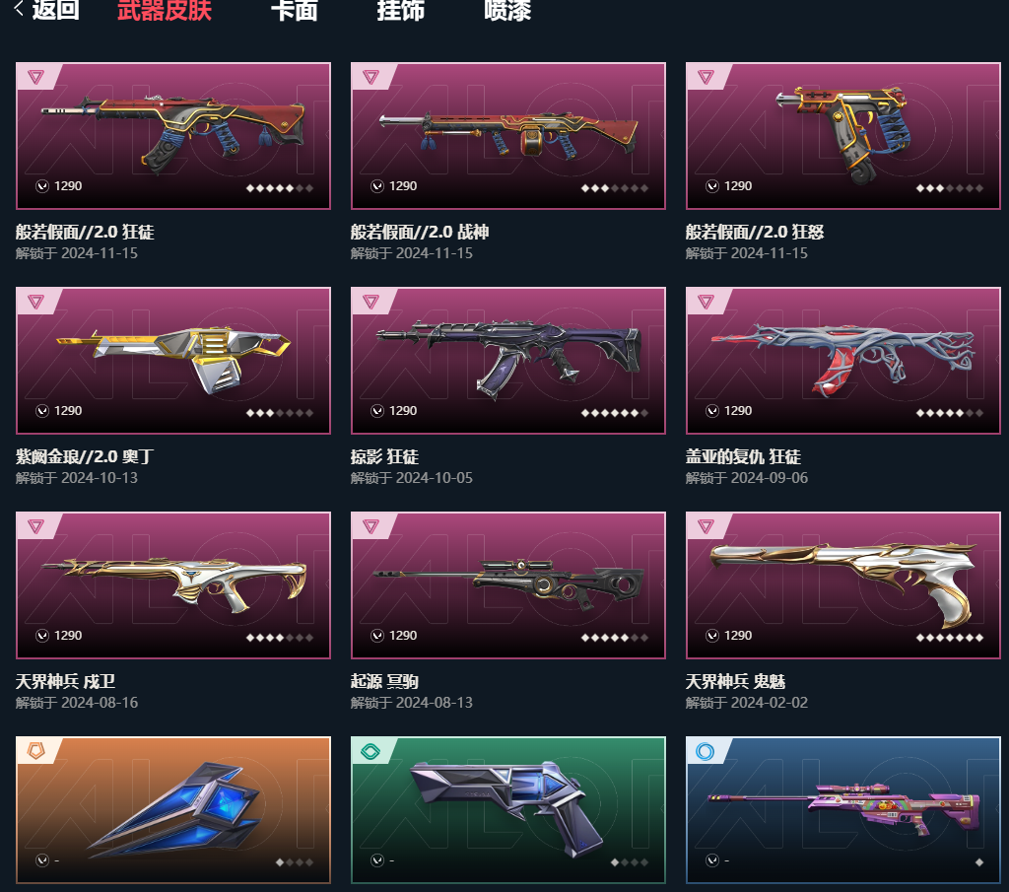Click the tier triangle icon on 般若假面//2.0 狂徒 card
Viewport: 1009px width, 892px height.
tap(36, 77)
